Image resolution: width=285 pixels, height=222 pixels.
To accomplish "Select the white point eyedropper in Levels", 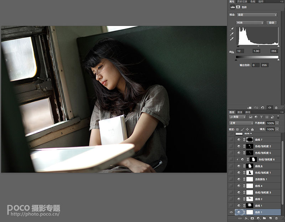I will (232, 39).
